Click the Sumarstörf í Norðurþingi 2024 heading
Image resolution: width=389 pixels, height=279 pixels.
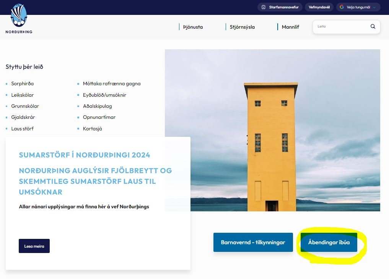85,155
